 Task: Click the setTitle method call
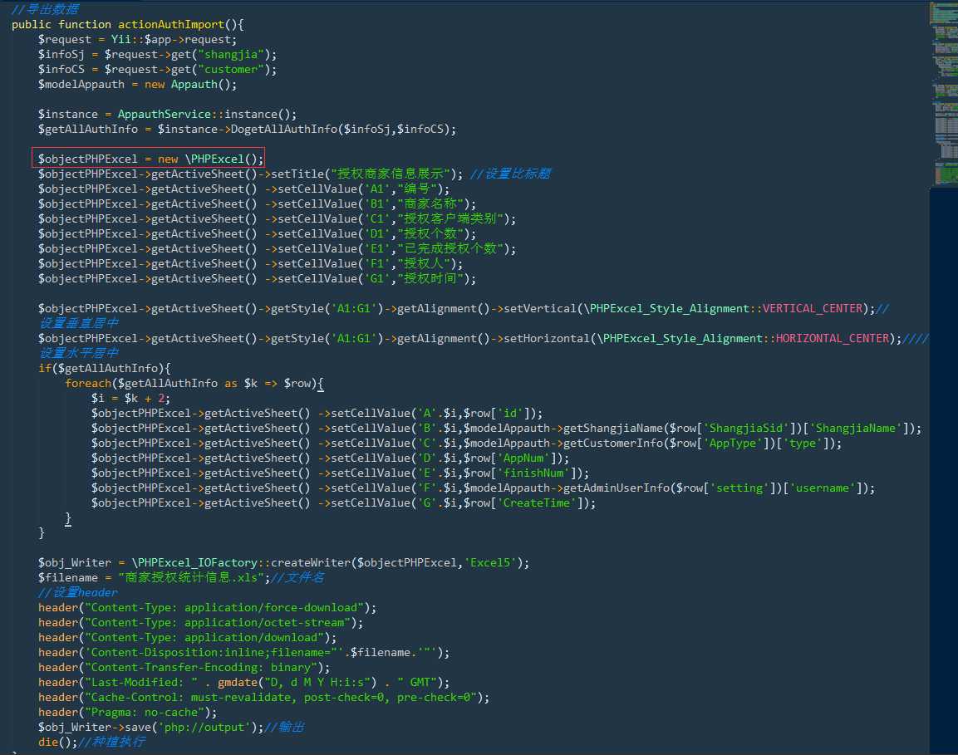click(x=297, y=174)
